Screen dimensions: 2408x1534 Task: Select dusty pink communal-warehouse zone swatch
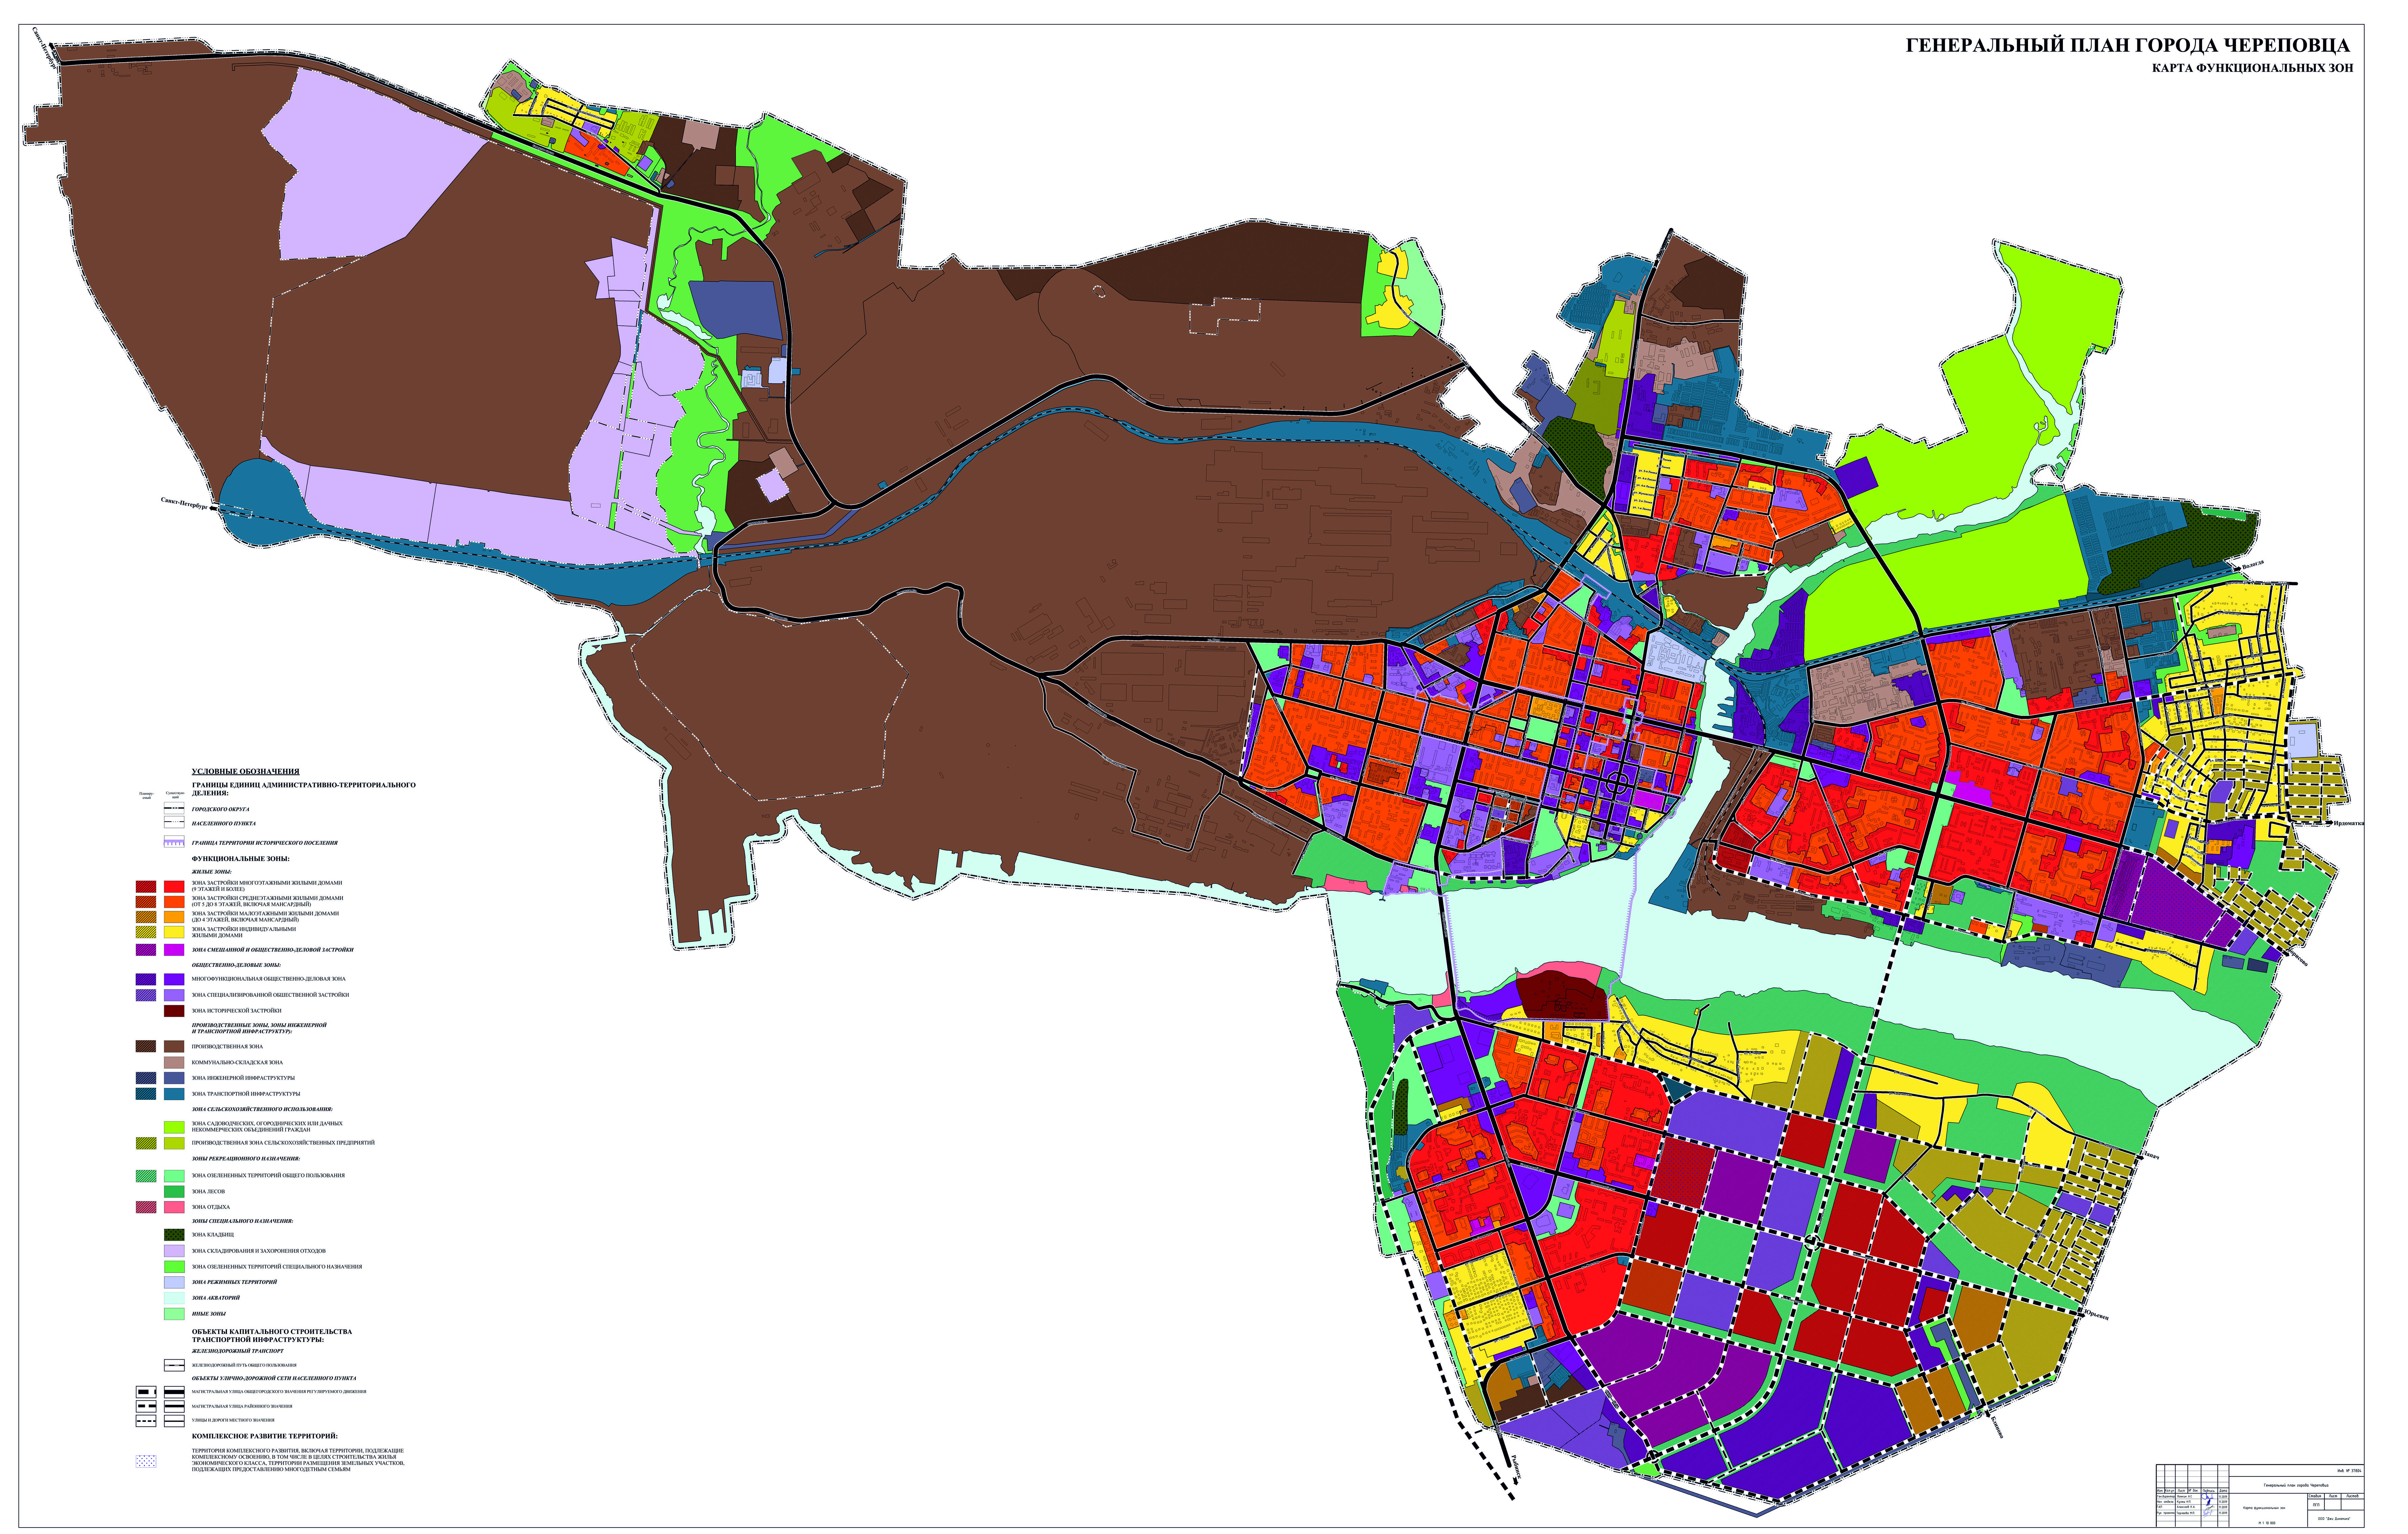pos(174,1063)
